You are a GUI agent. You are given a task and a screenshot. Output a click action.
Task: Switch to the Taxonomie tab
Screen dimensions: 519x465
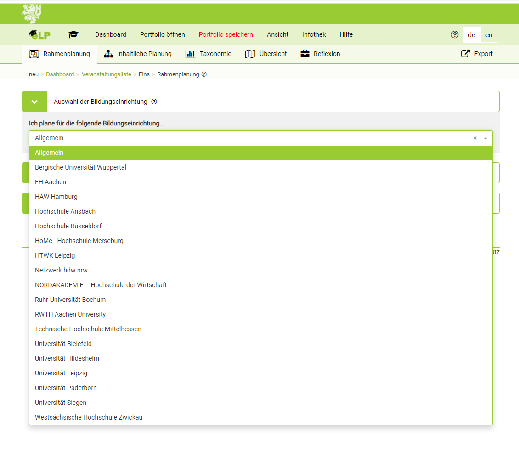[x=208, y=54]
